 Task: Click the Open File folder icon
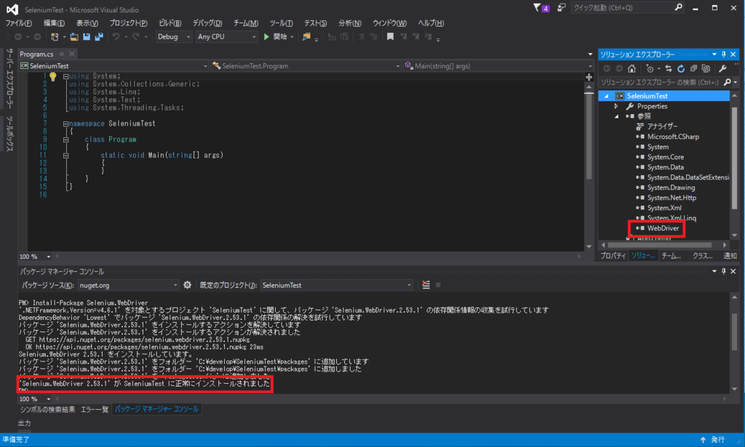click(x=74, y=36)
